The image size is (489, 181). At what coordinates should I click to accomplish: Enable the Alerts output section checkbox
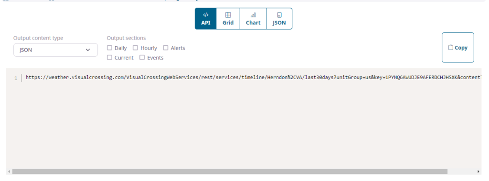166,48
